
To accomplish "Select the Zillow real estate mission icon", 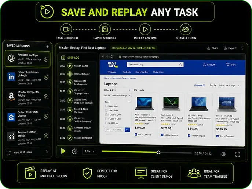I will point(11,117).
